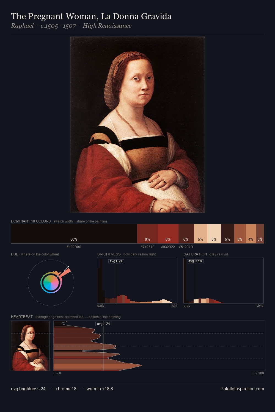The height and width of the screenshot is (412, 275).
Task: Select the peach skin-tone 5% swatch
Action: click(200, 234)
